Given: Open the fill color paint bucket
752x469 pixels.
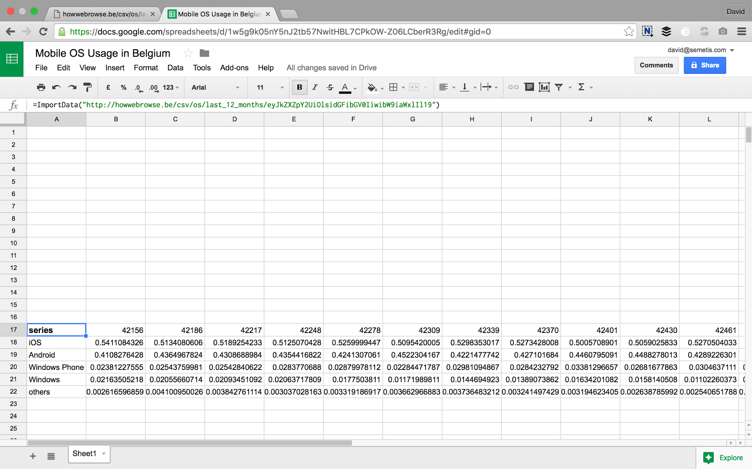Looking at the screenshot, I should 372,87.
